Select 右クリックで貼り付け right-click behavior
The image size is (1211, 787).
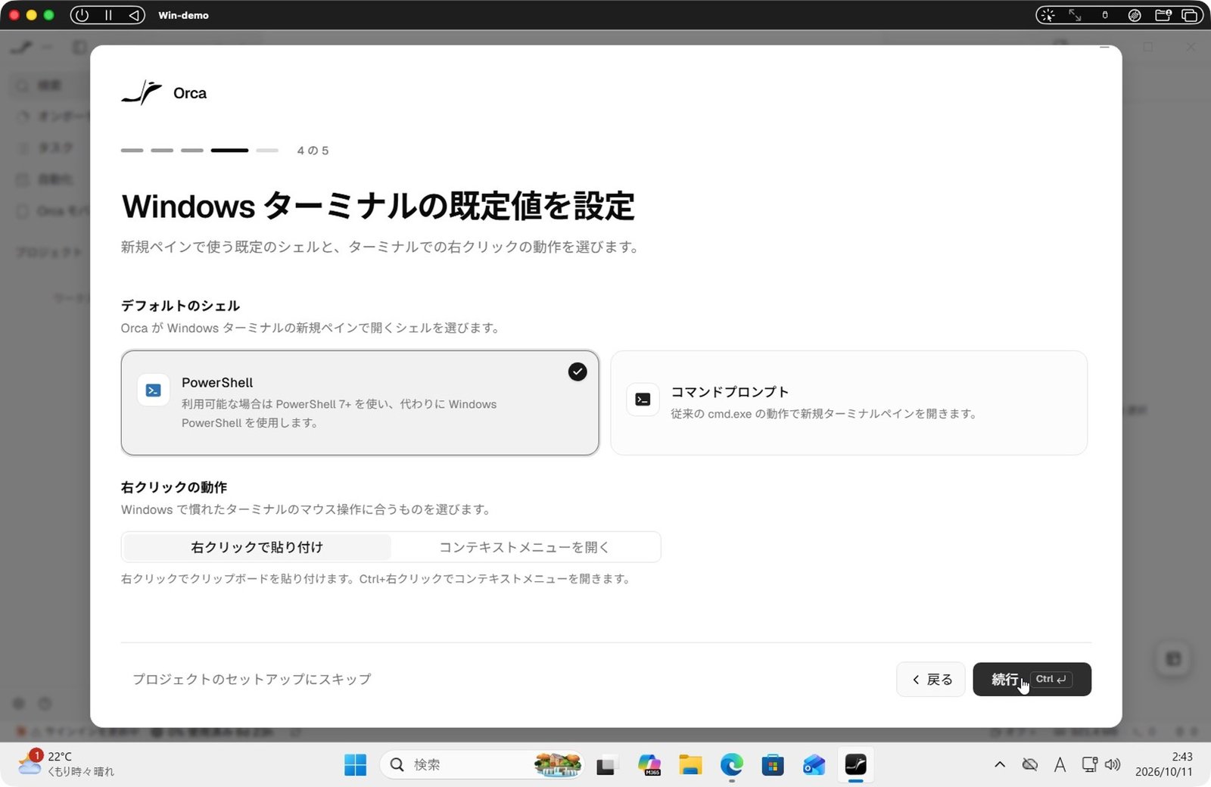257,547
